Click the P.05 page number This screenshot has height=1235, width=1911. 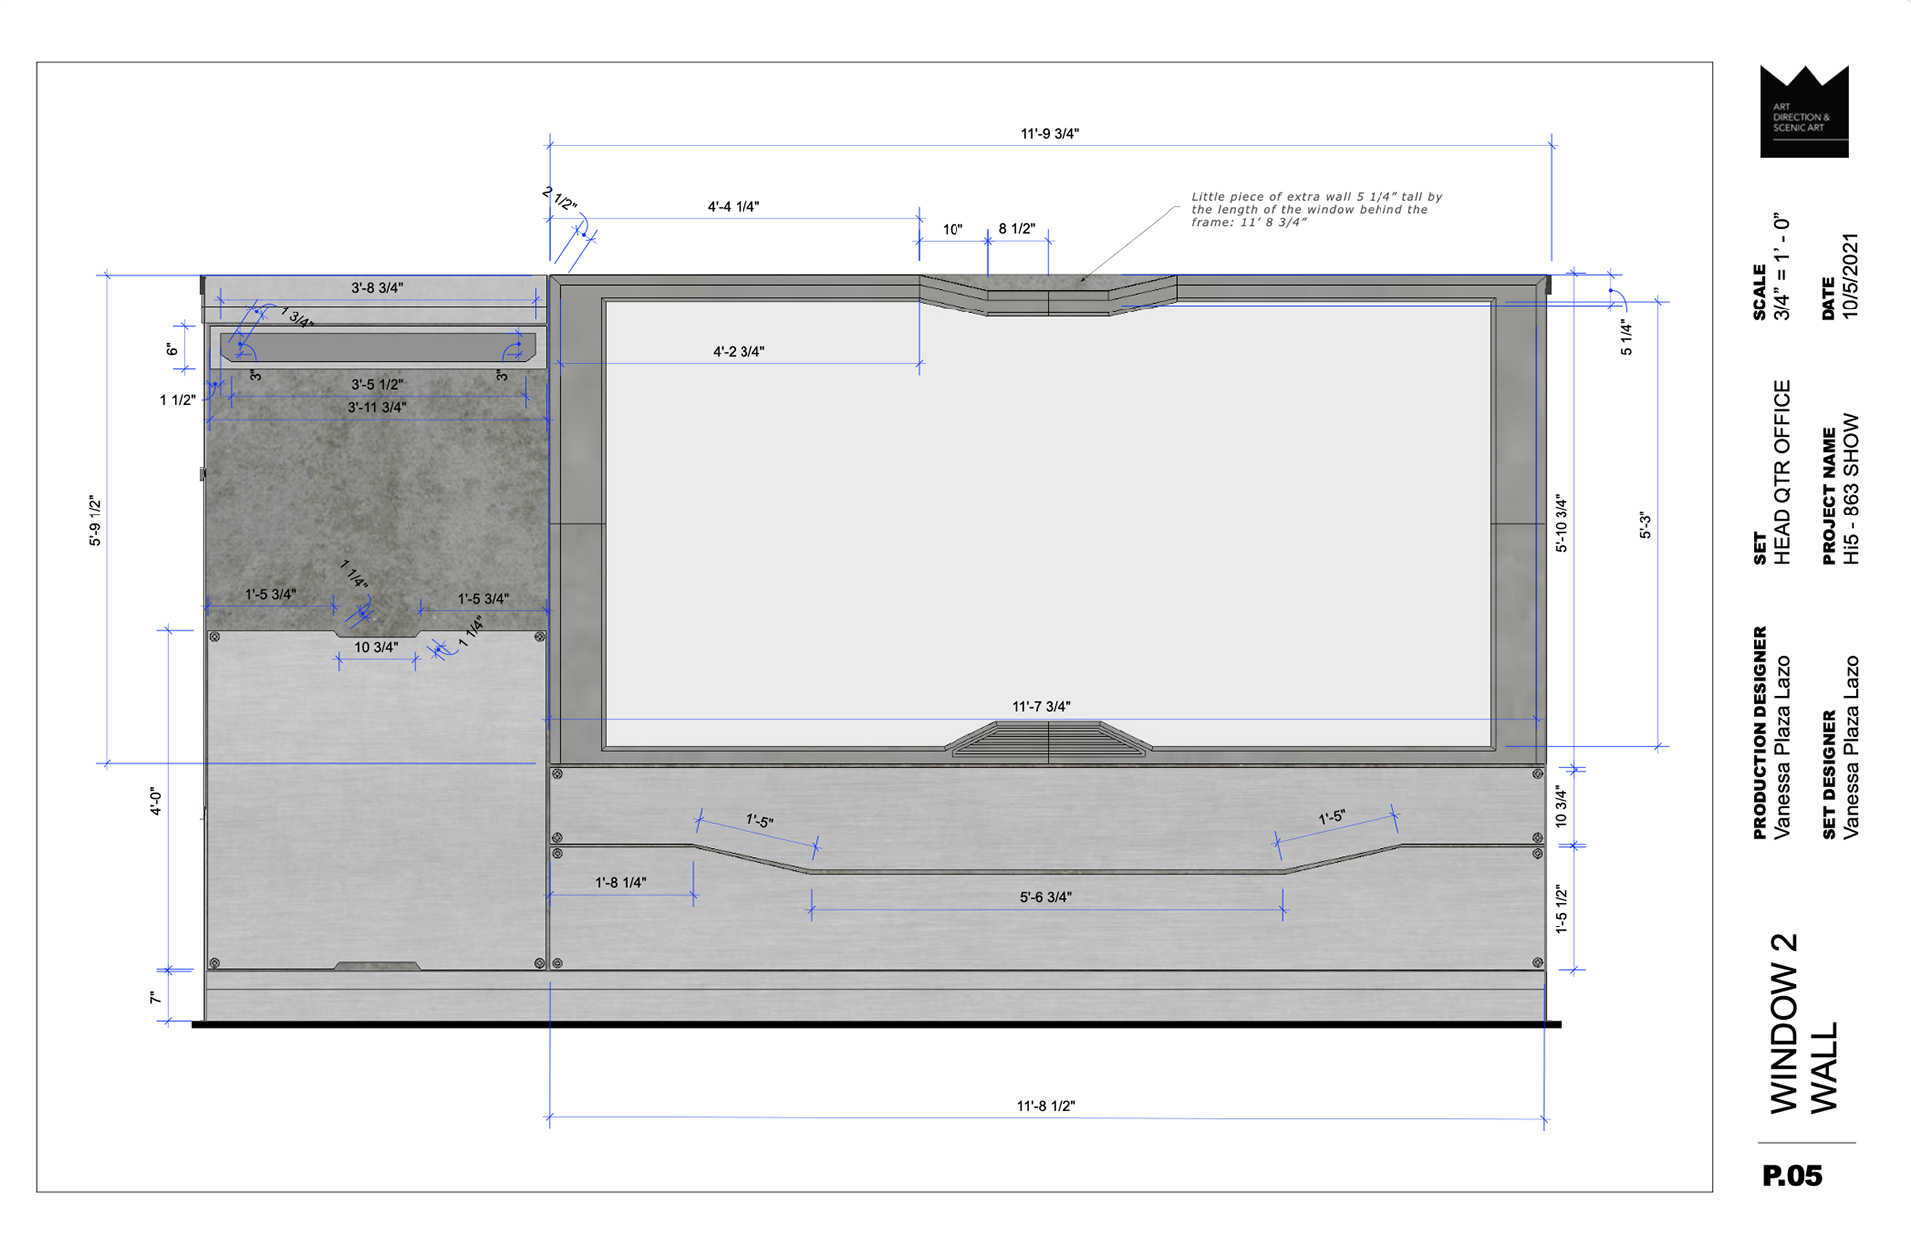[x=1792, y=1176]
